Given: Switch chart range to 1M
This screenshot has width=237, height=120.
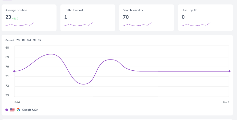Looking at the screenshot, I should tap(23, 40).
